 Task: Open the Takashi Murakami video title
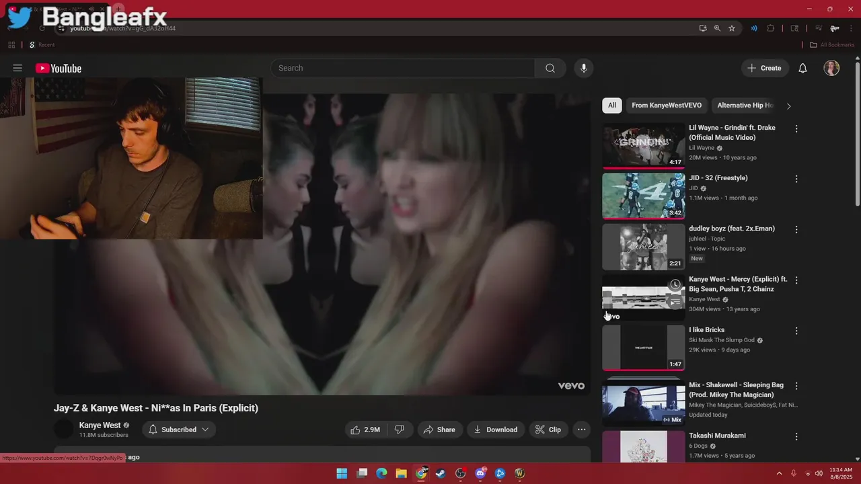click(x=717, y=436)
